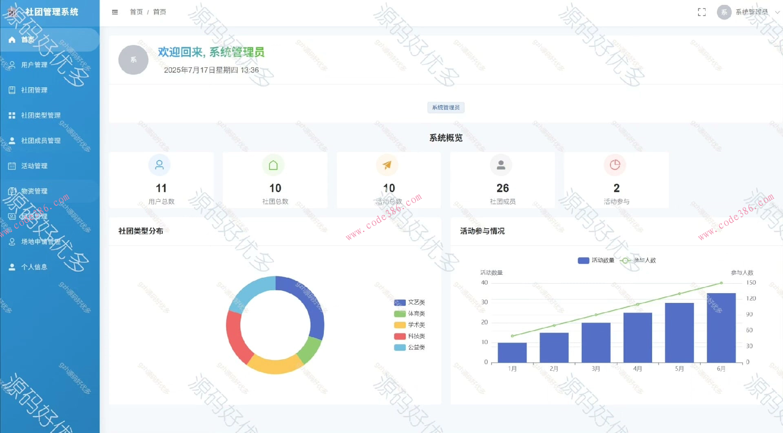Click the 1月 bar in chart
Viewport: 783px width, 433px height.
(x=512, y=353)
